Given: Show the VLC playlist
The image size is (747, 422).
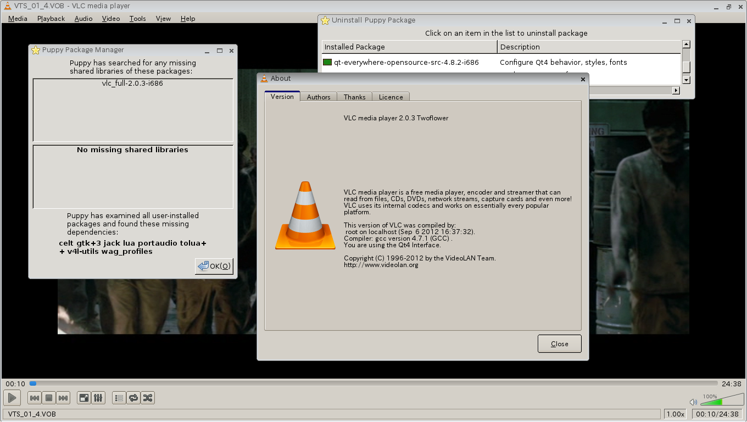Looking at the screenshot, I should point(119,398).
